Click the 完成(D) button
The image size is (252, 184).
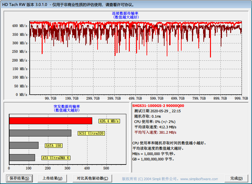236,178
